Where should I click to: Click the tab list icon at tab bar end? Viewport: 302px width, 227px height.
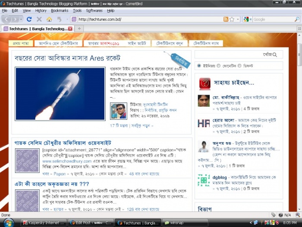(299, 29)
